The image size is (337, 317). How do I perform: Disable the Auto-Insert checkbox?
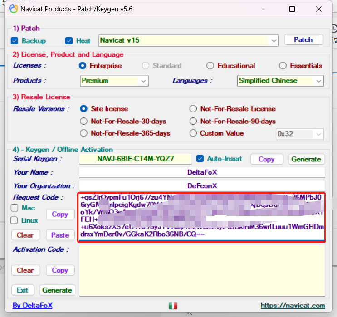[200, 159]
